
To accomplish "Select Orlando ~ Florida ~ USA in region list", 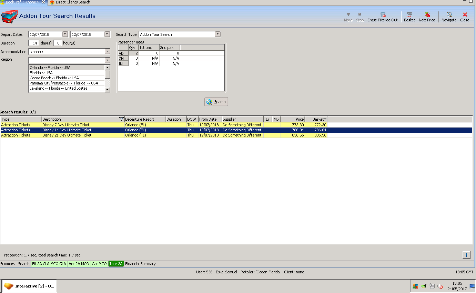I will (67, 68).
